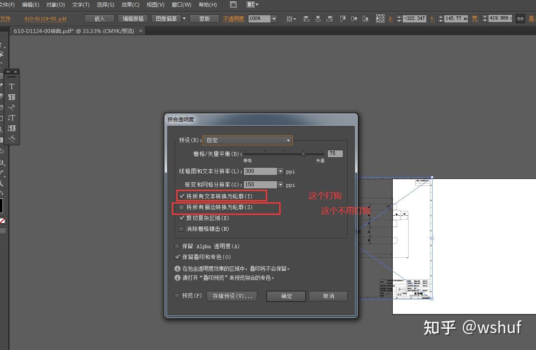Select the Vertical Type tool

tap(12, 118)
